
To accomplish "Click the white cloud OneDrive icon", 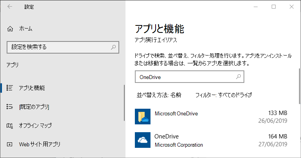I will pyautogui.click(x=143, y=140).
